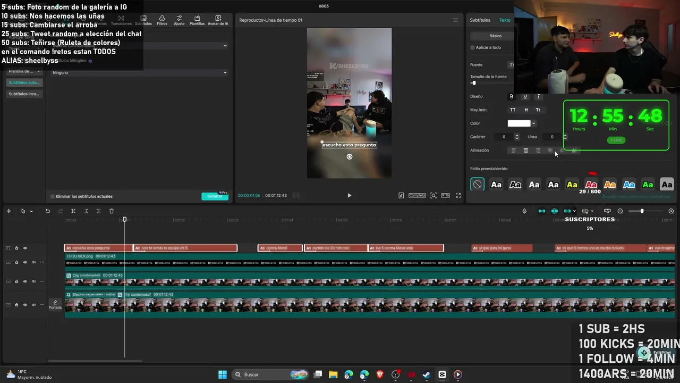Lock the subtitle text track

tap(16, 248)
